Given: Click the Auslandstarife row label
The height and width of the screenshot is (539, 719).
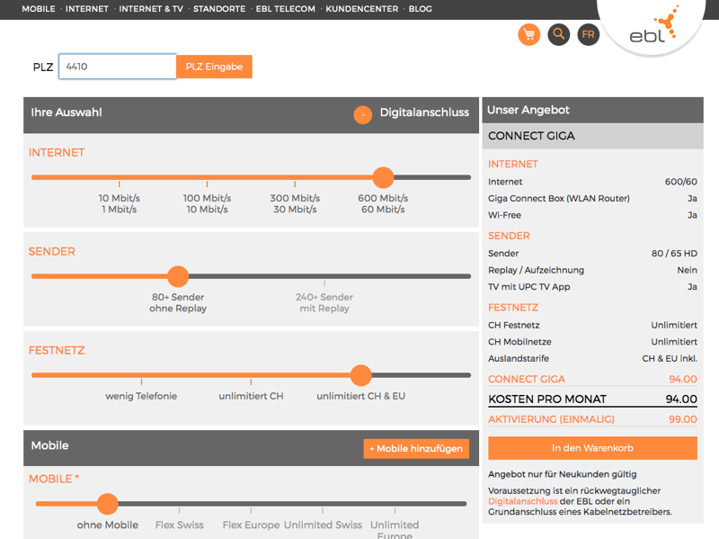Looking at the screenshot, I should (x=519, y=358).
